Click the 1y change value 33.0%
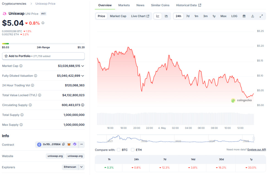Viewport: 271px width, 175px height. [x=251, y=168]
